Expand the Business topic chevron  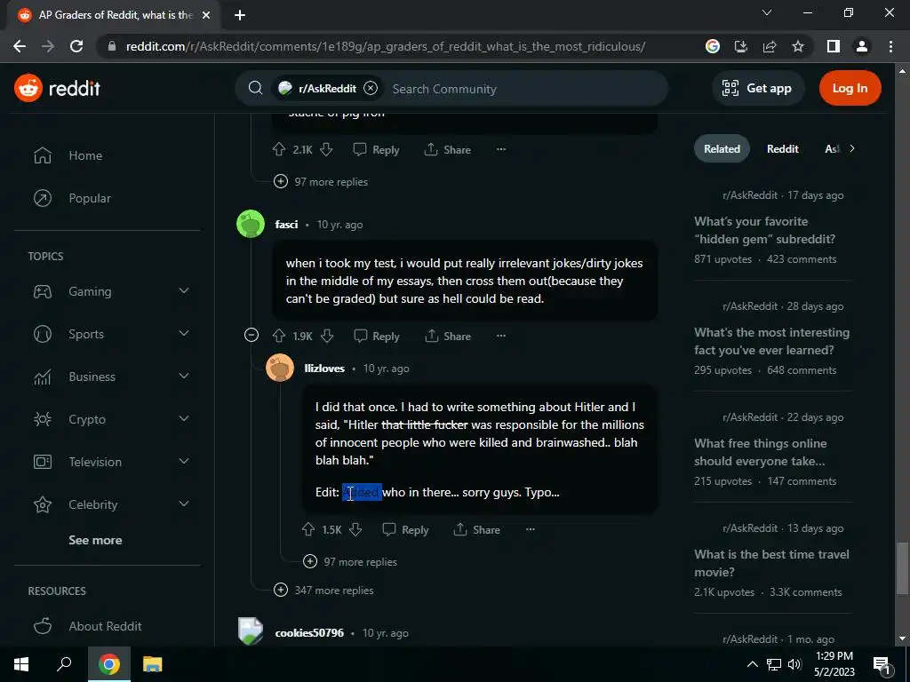(184, 376)
